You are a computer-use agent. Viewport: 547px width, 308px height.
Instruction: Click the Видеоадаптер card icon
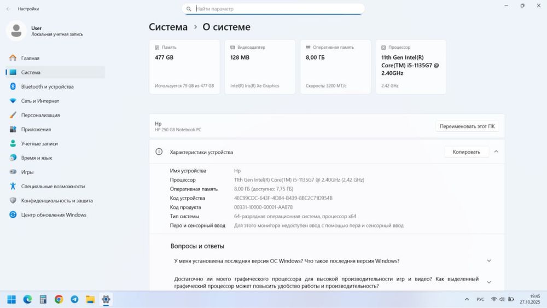(232, 48)
